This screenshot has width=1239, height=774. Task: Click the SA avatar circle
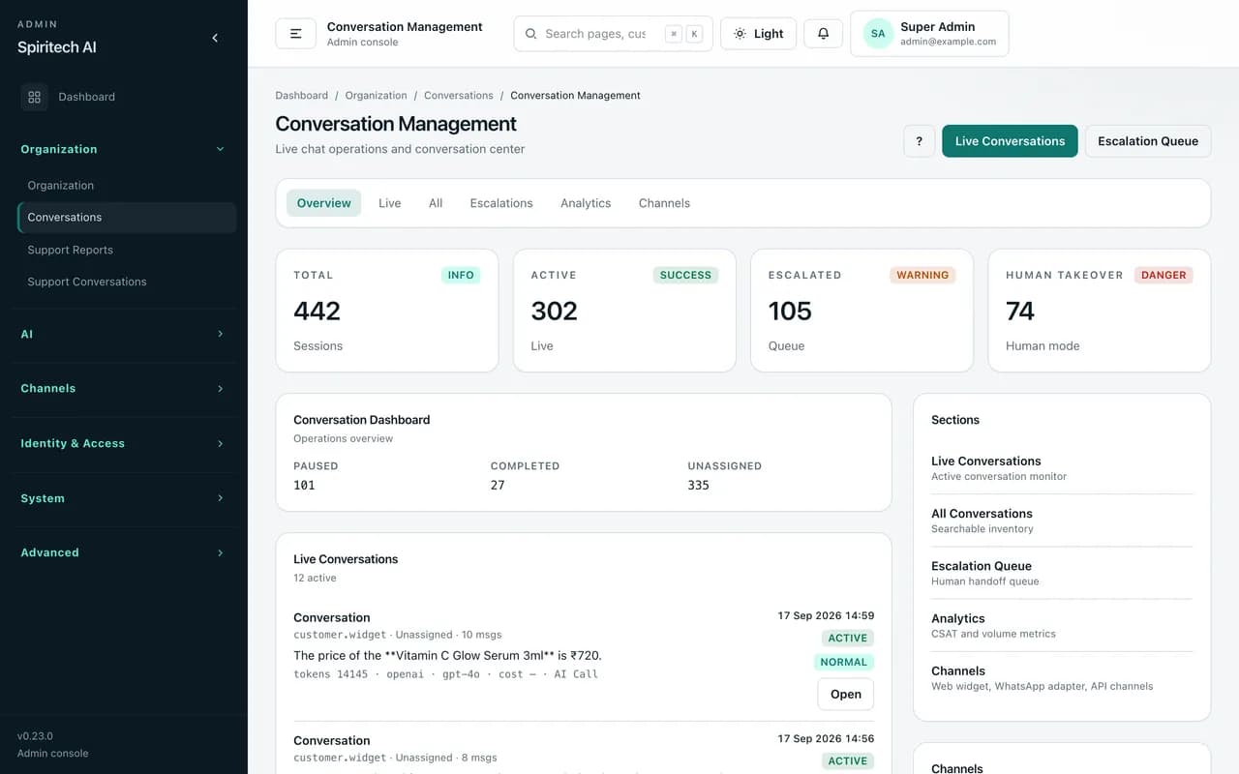coord(878,33)
